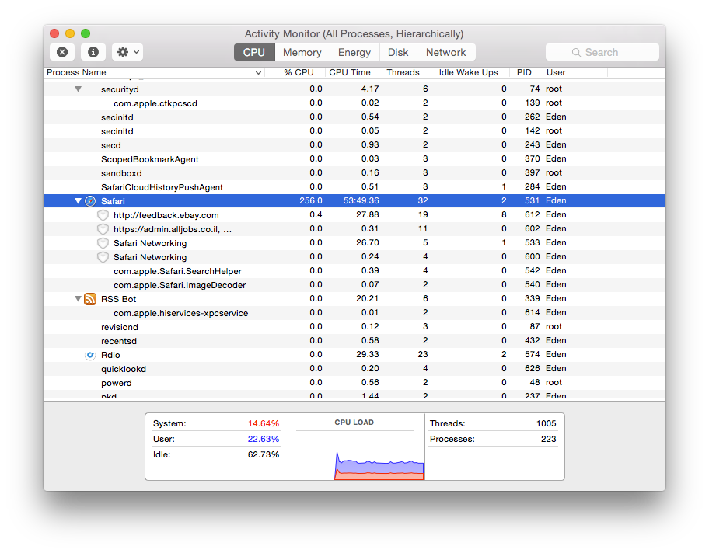
Task: Select the http://feedback.ebay.com process
Action: click(x=354, y=215)
